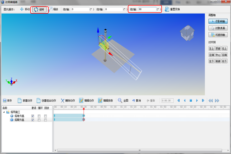Click the 可遮挡轴 button
Screen dimensions: 231x154
pyautogui.click(x=218, y=35)
